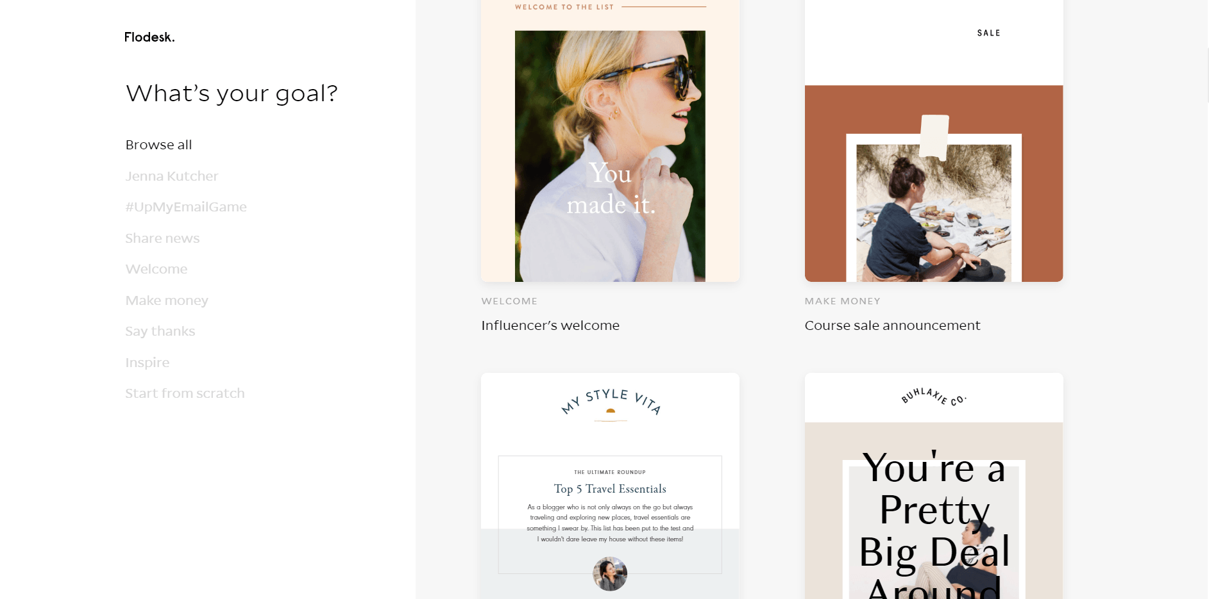Select the Browse all category

[158, 145]
